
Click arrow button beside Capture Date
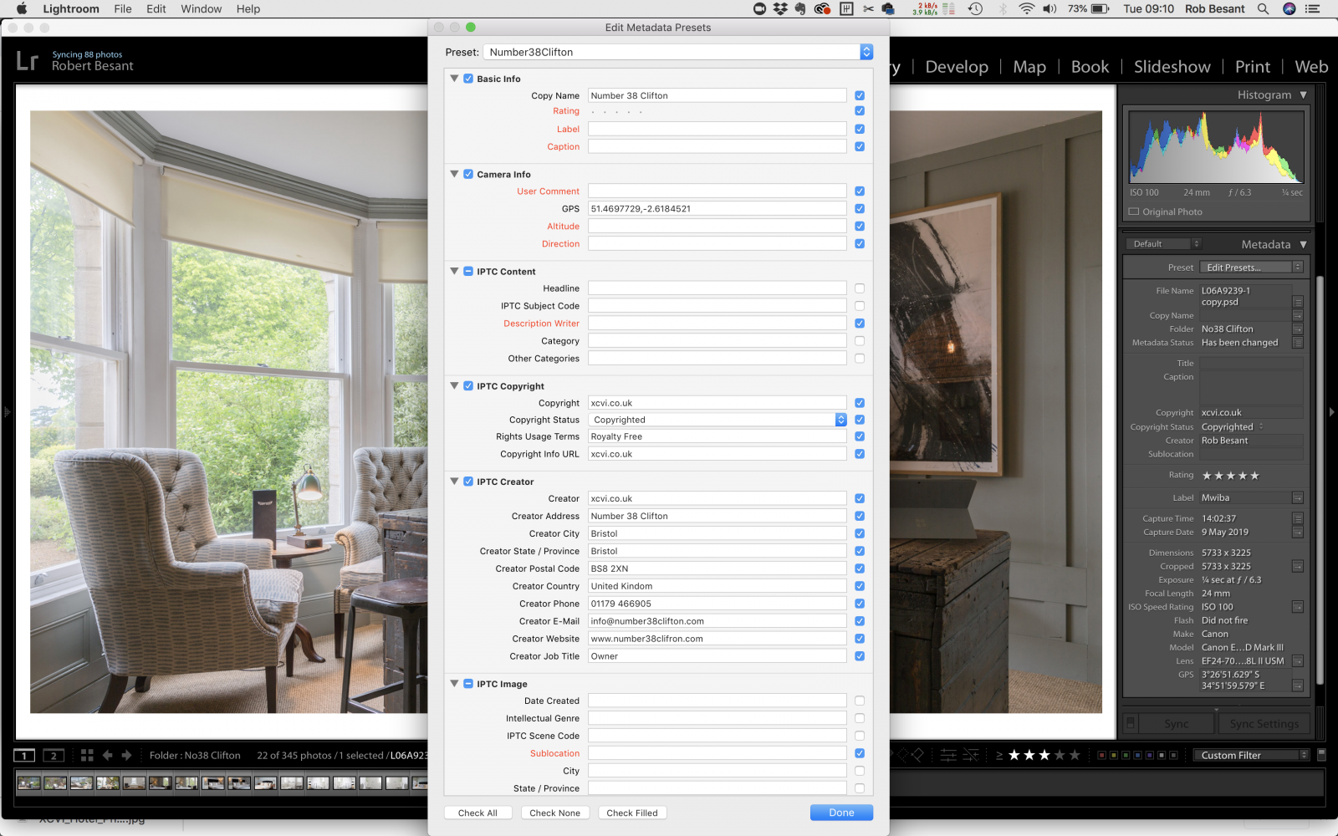tap(1298, 533)
